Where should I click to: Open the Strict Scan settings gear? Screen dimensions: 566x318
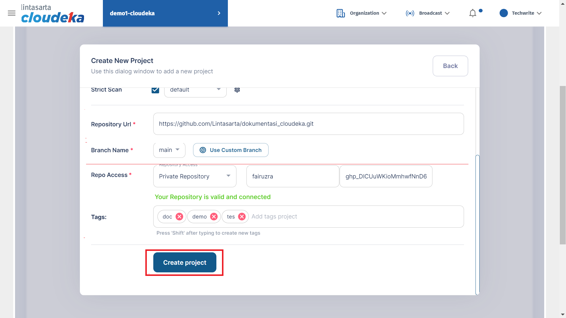tap(237, 90)
